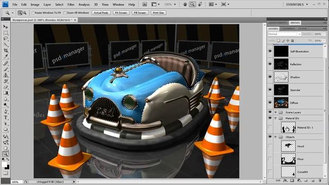329x185 pixels.
Task: Click the layer style fx icon
Action: click(285, 180)
